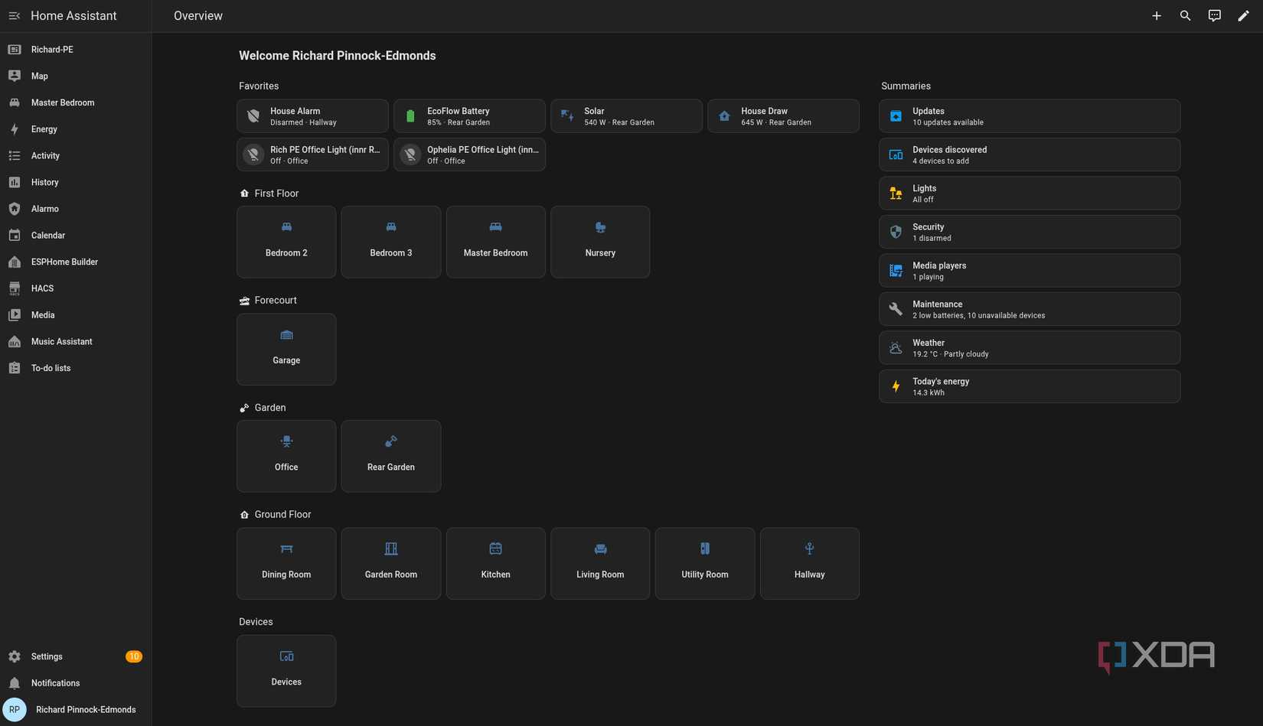Open the Map sidebar item
This screenshot has width=1263, height=726.
click(x=76, y=77)
